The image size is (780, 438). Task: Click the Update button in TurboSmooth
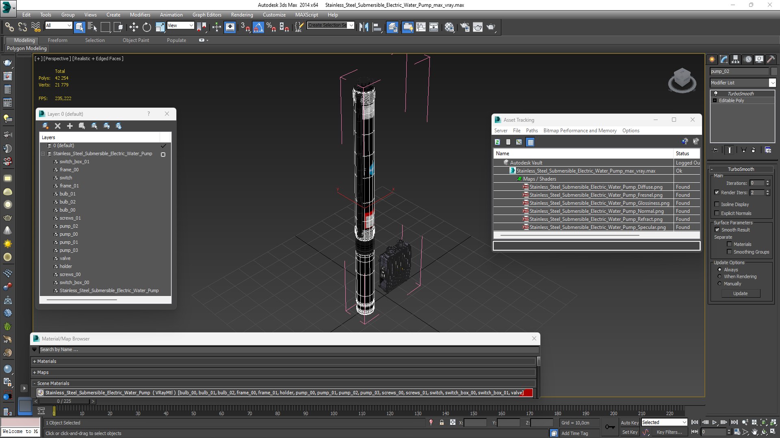point(741,294)
